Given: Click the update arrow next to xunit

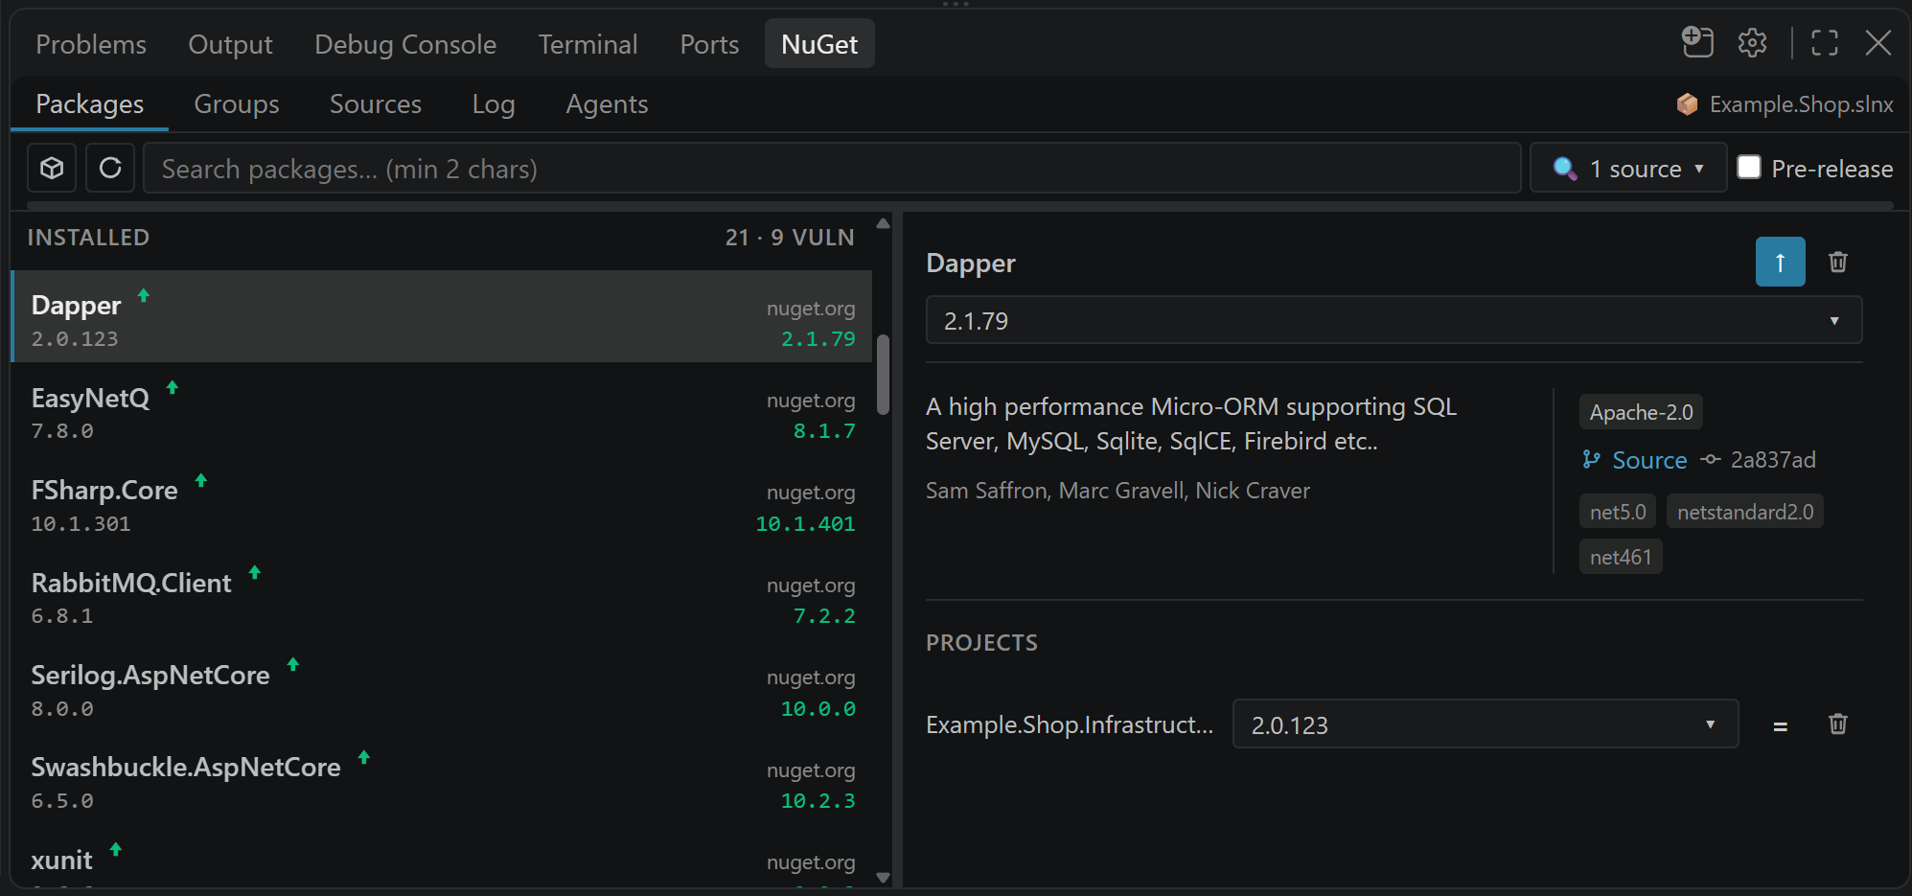Looking at the screenshot, I should [116, 849].
